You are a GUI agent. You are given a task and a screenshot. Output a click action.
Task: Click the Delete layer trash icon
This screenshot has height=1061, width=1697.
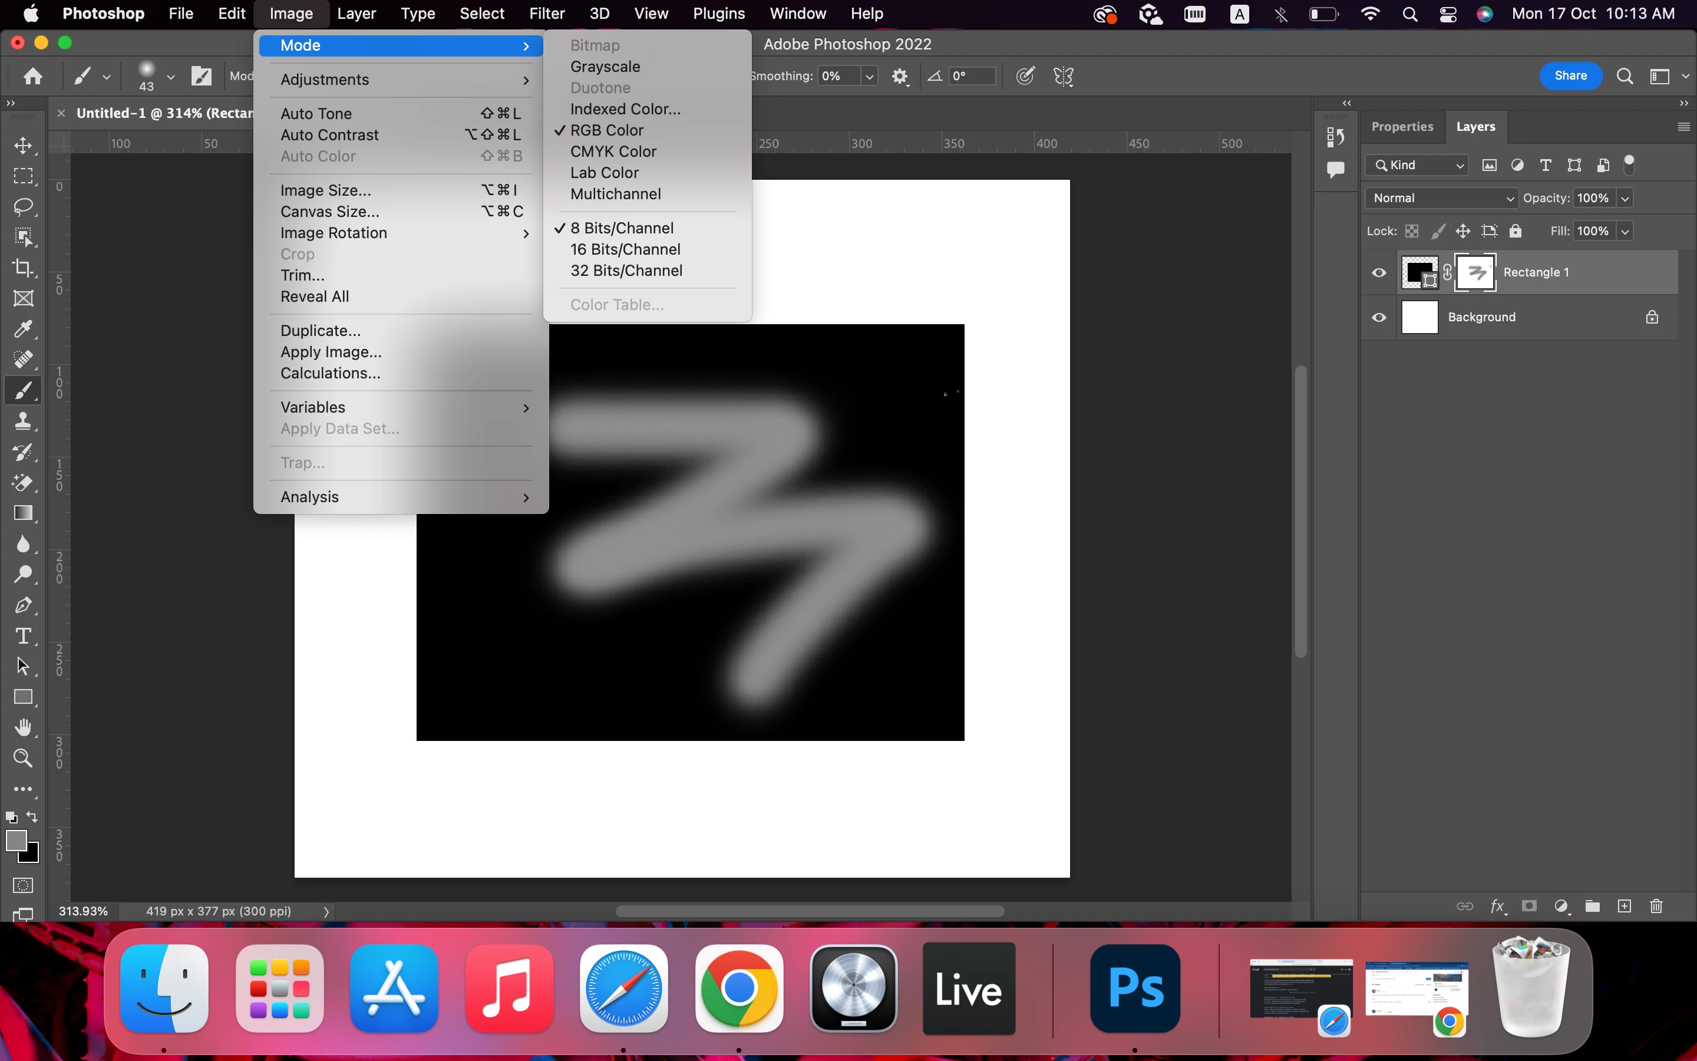tap(1656, 906)
